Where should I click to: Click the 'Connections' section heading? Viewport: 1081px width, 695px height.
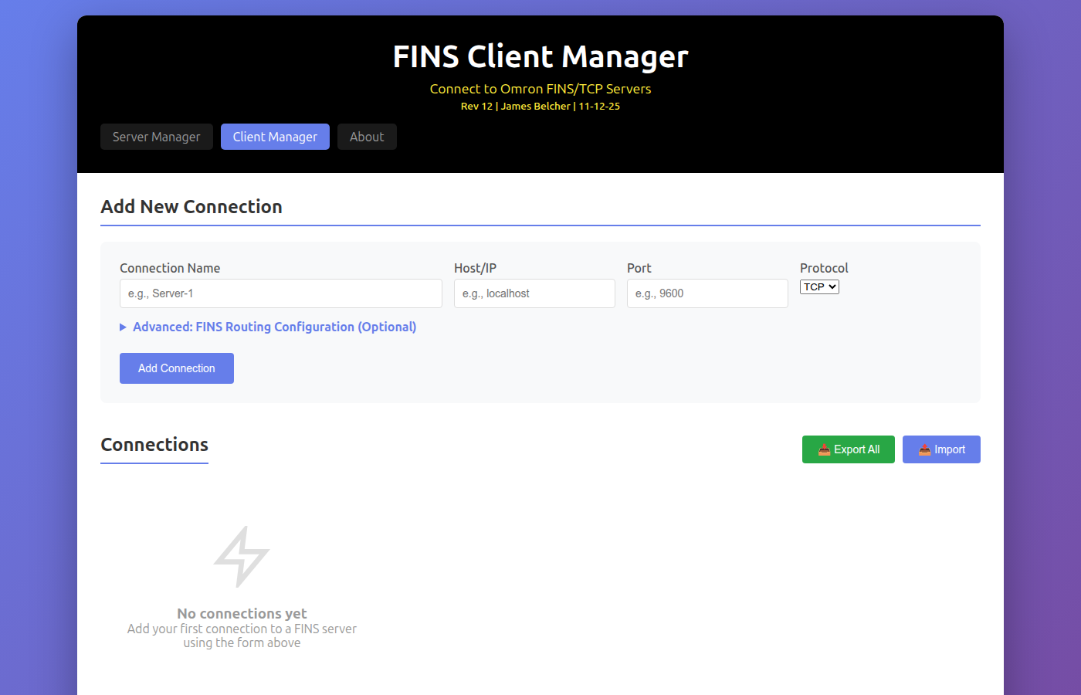[154, 445]
